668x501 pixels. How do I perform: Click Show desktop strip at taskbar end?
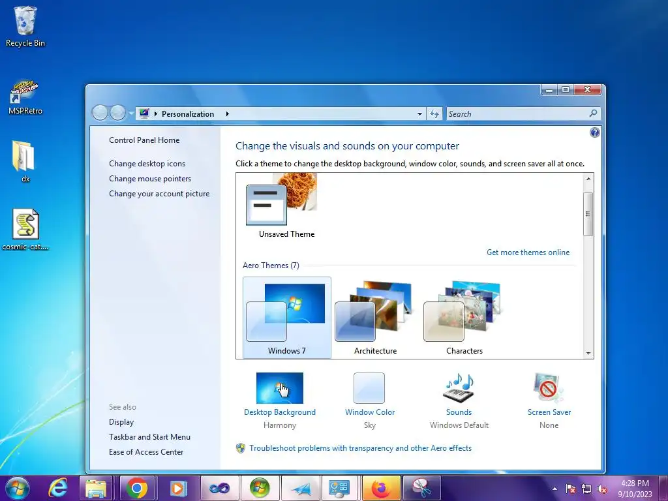tap(663, 488)
